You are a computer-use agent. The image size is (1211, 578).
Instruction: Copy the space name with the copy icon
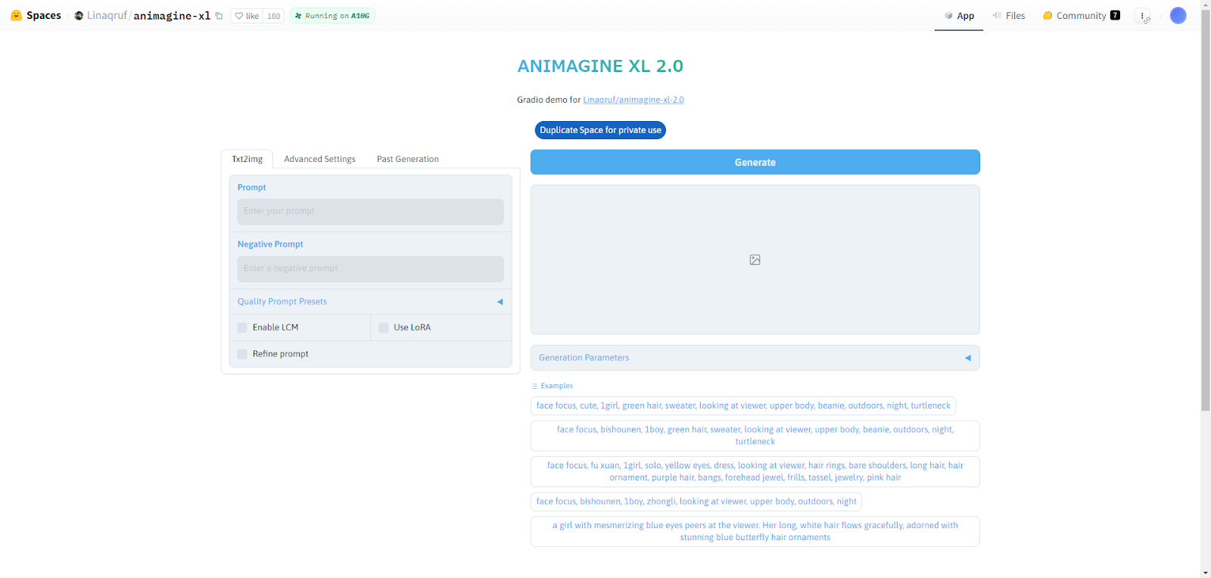point(219,16)
